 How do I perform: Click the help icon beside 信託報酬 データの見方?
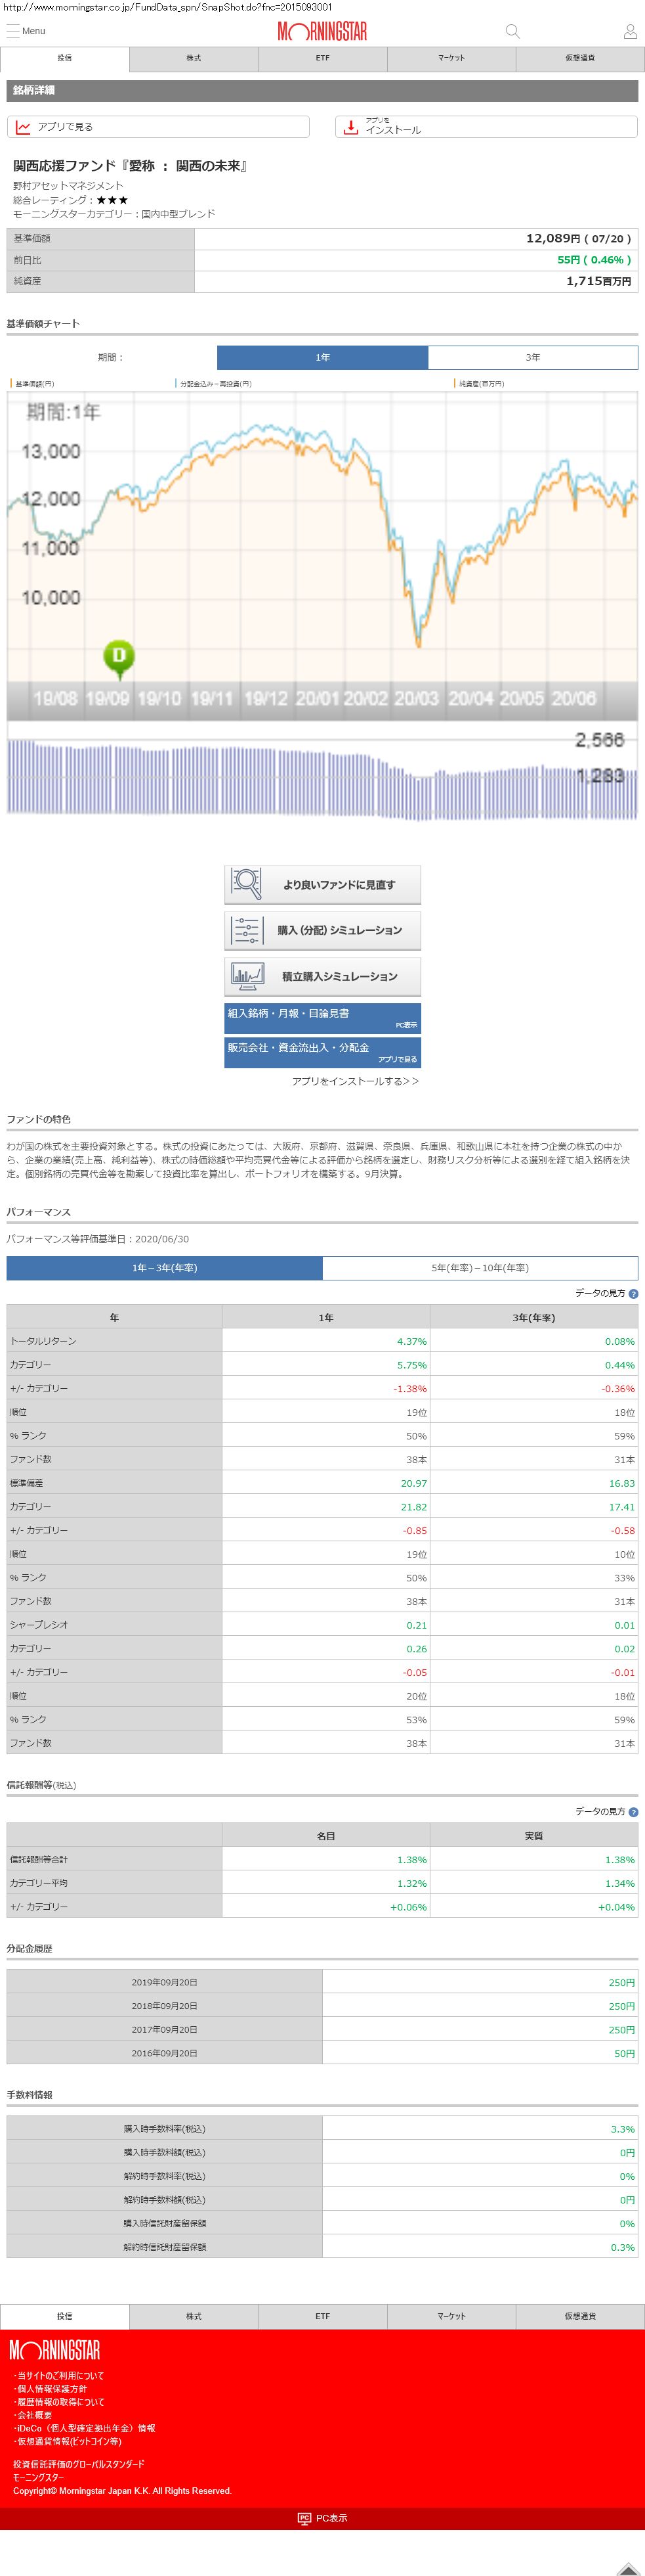633,1811
